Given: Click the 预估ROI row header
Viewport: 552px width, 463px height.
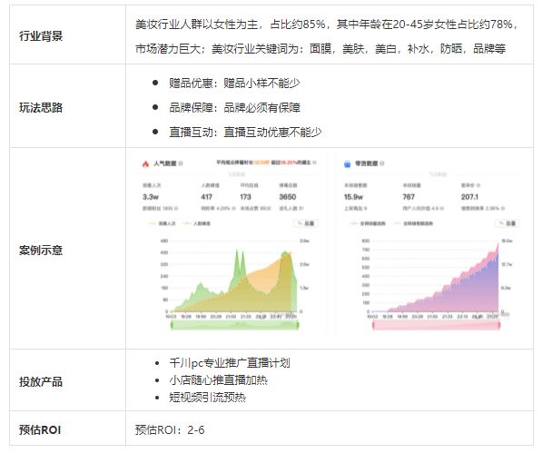Looking at the screenshot, I should [40, 430].
